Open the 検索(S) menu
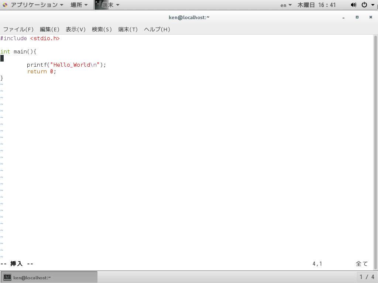This screenshot has height=283, width=378. pos(102,29)
